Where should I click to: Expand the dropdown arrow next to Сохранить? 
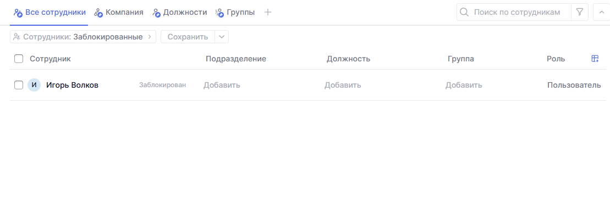point(221,37)
